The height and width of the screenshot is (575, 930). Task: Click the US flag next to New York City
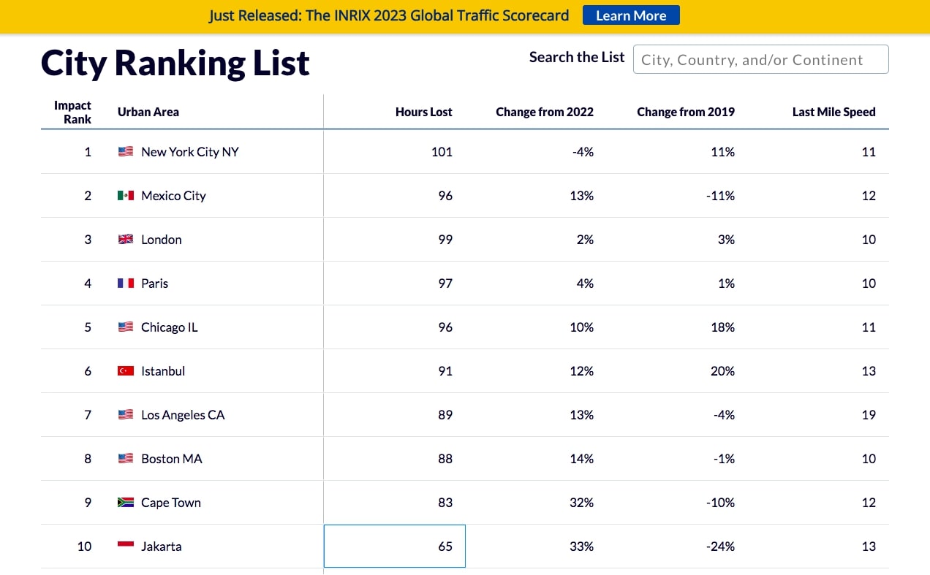pos(126,152)
